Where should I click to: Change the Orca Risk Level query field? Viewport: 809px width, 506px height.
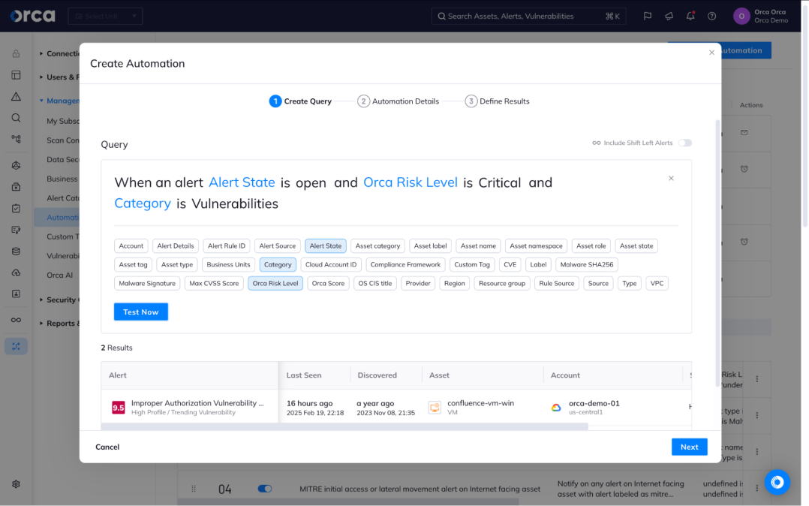tap(411, 182)
